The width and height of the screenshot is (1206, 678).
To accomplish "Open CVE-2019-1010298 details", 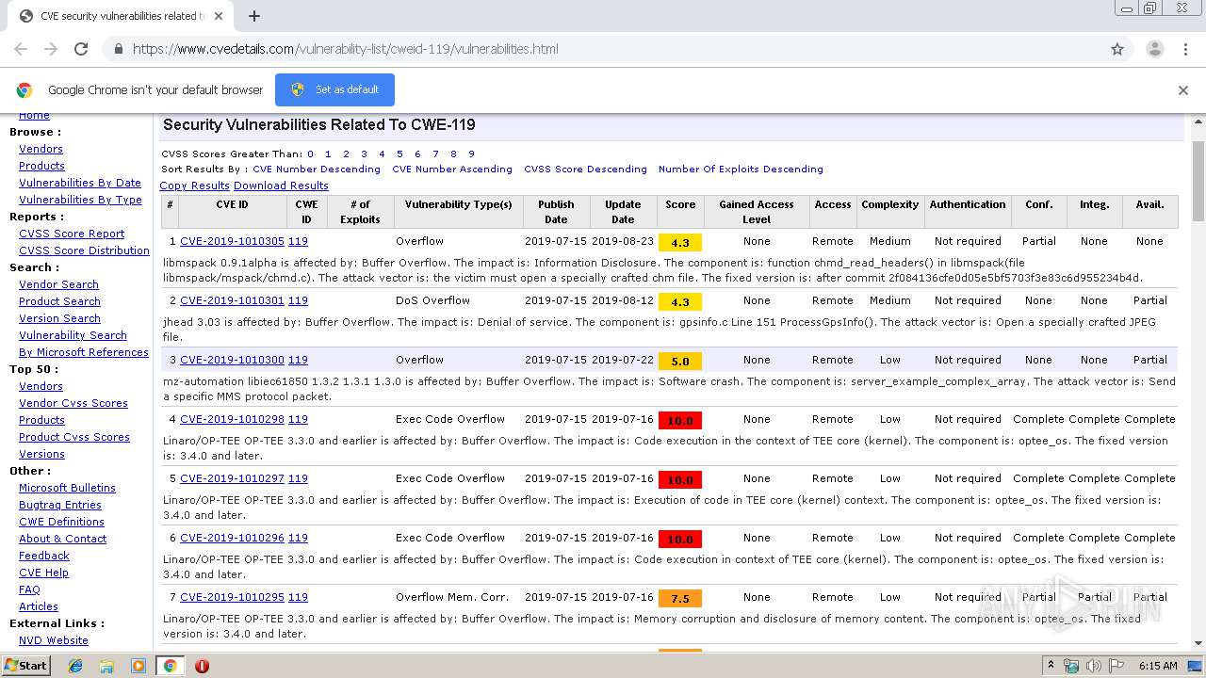I will tap(232, 419).
